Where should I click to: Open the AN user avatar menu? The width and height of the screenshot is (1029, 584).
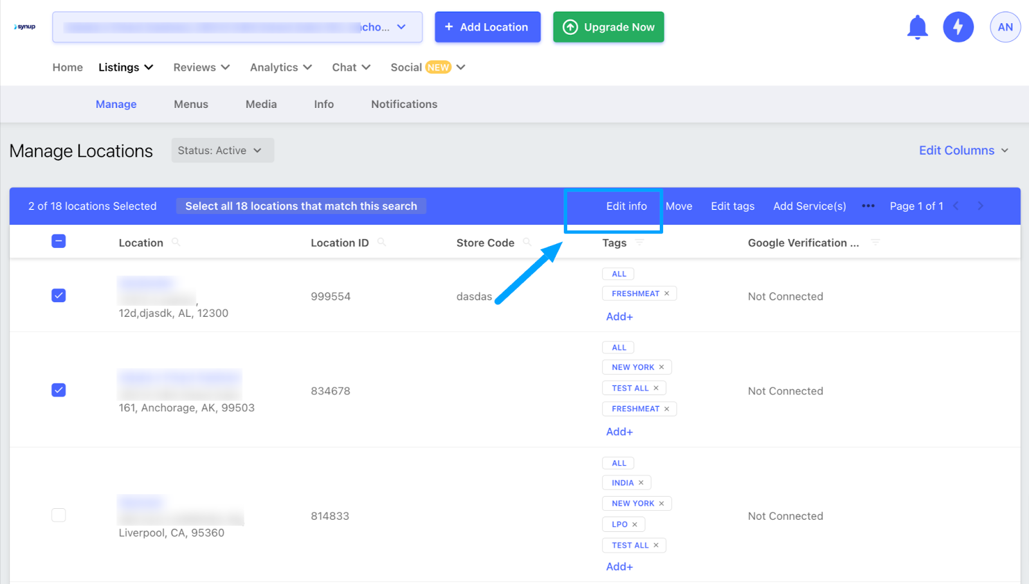click(x=1005, y=27)
